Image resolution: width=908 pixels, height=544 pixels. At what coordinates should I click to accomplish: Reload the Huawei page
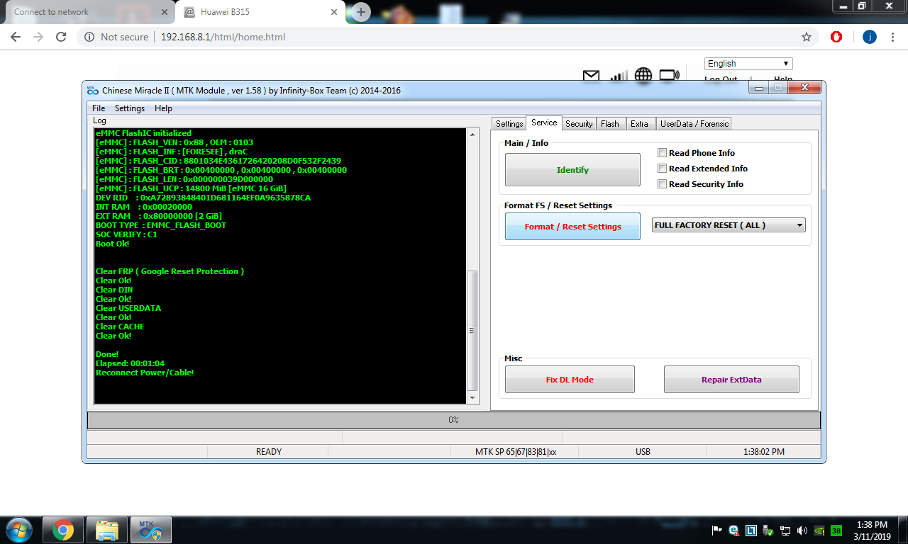[x=61, y=37]
